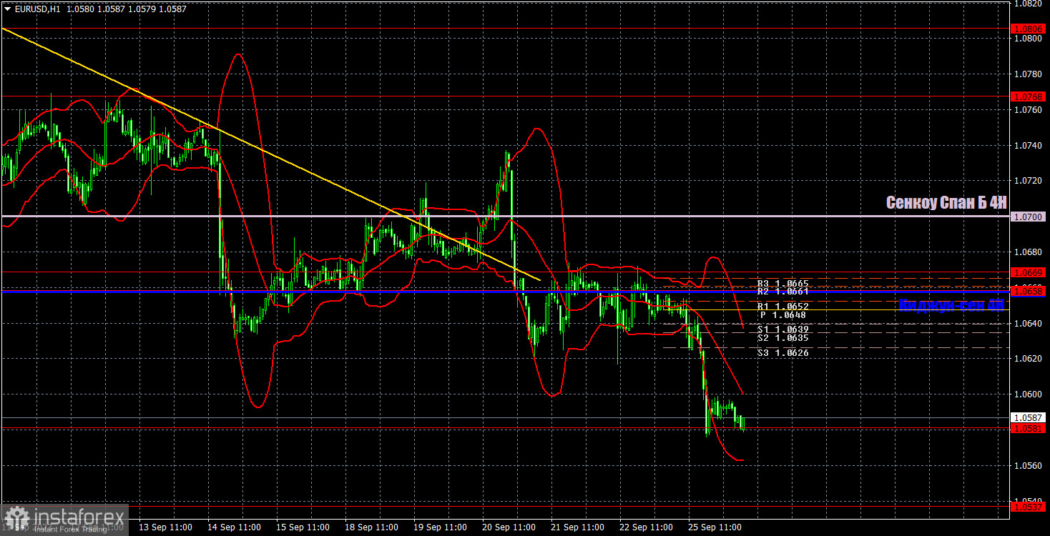Click the 1.0760 price scale value
This screenshot has height=536, width=1050.
click(1029, 110)
